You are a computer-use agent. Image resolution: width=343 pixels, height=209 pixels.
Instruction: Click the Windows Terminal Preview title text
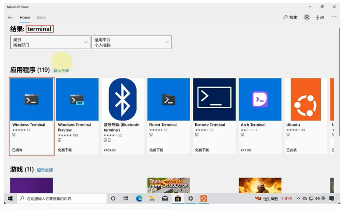[x=75, y=127]
